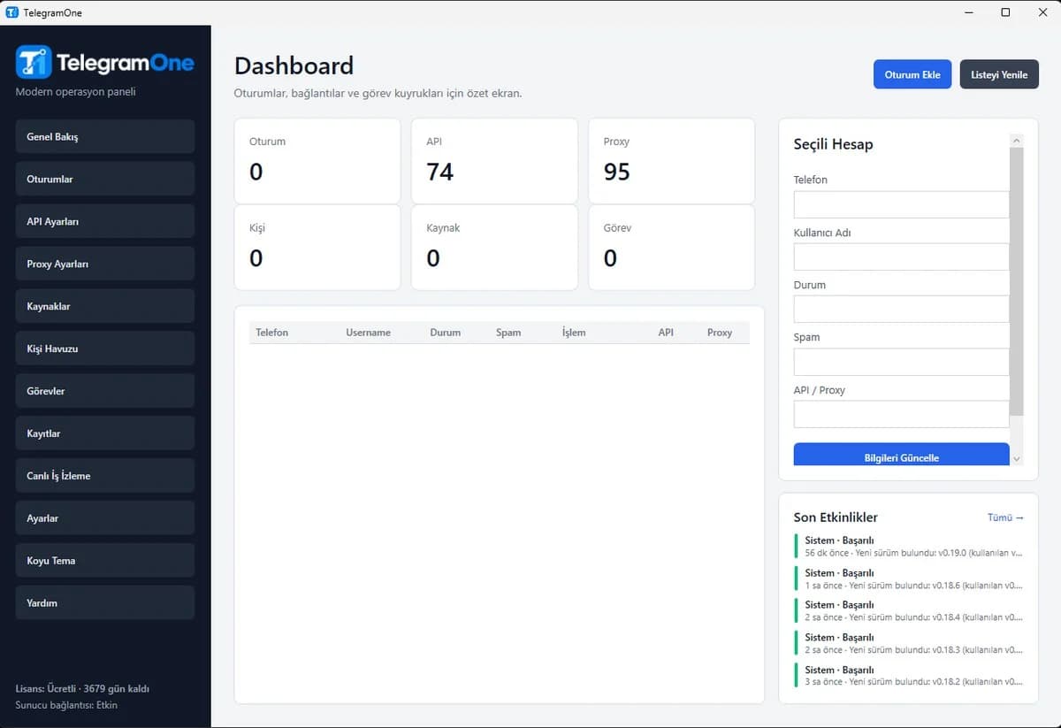Open the activity about v0.18.6 update
The image size is (1061, 728).
[909, 579]
